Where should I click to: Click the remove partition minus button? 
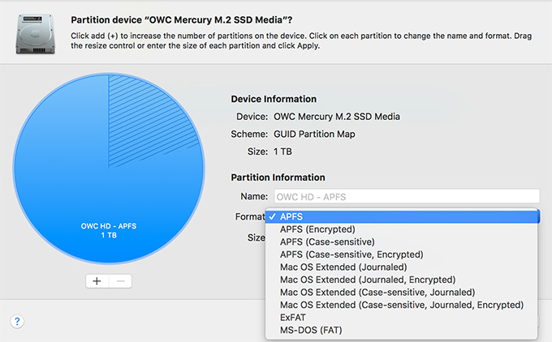pos(120,281)
